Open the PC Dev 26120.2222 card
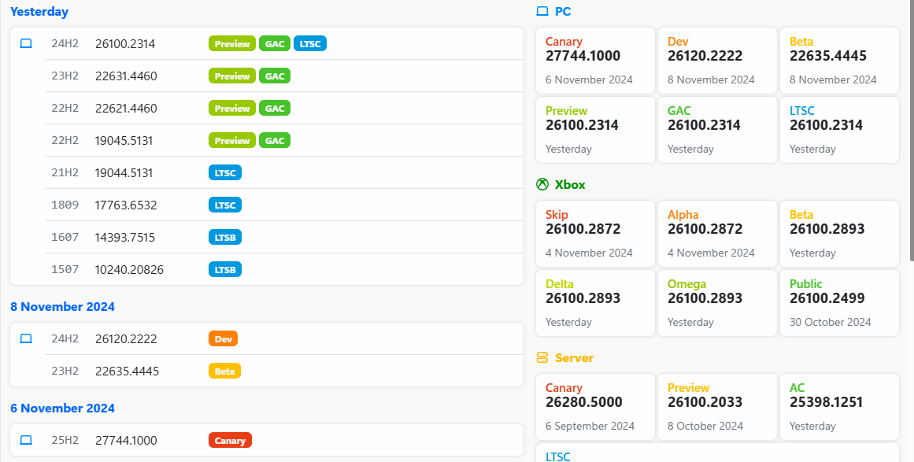The height and width of the screenshot is (462, 914). point(717,61)
